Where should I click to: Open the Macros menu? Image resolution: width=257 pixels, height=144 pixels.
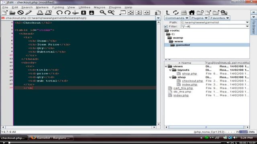tap(99, 7)
